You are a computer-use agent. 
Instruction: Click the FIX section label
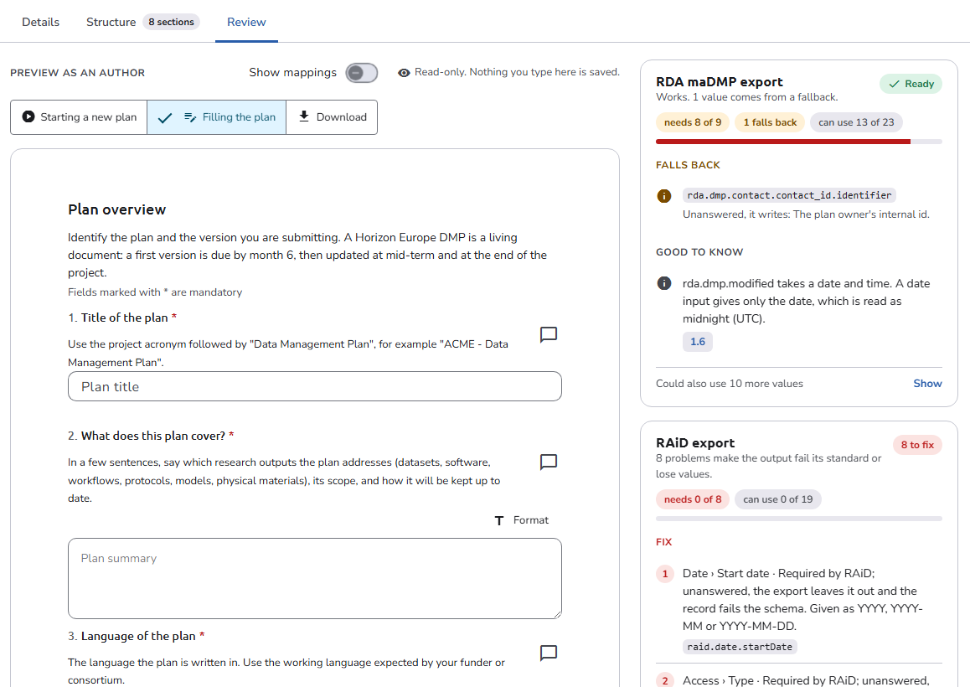(663, 542)
